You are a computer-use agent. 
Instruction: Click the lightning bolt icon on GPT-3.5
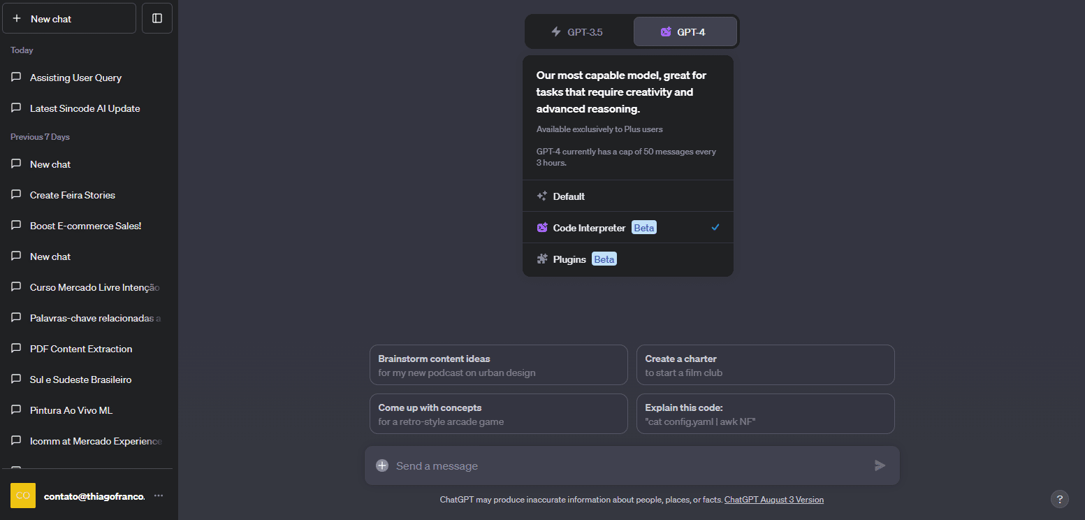[556, 31]
